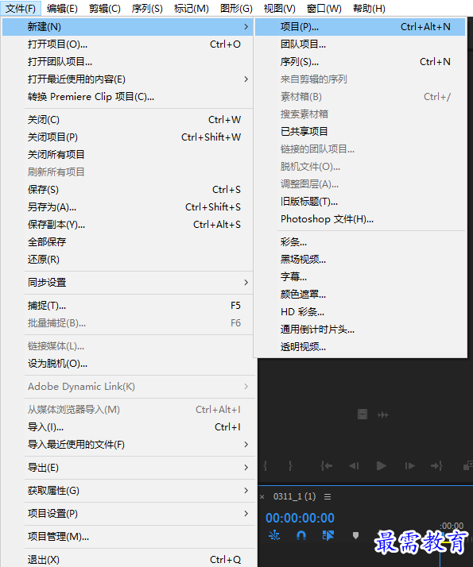The width and height of the screenshot is (473, 567).
Task: Create 通用倒计时片头... from the submenu
Action: coord(360,329)
